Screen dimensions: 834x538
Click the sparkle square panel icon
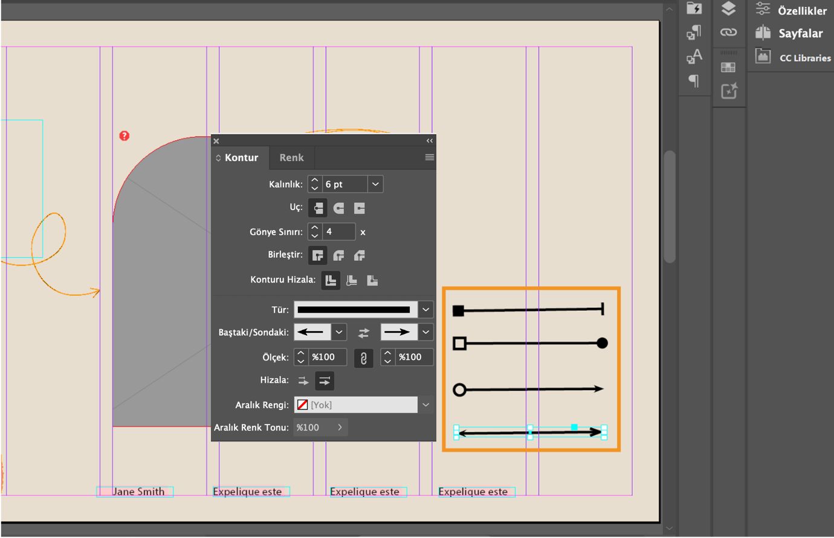(x=729, y=91)
